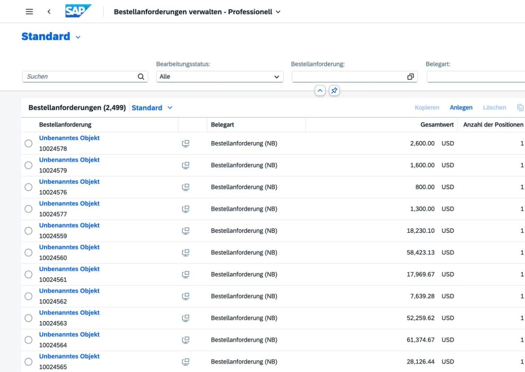Click the monitor icon for 10024561
Image resolution: width=525 pixels, height=372 pixels.
[x=186, y=274]
